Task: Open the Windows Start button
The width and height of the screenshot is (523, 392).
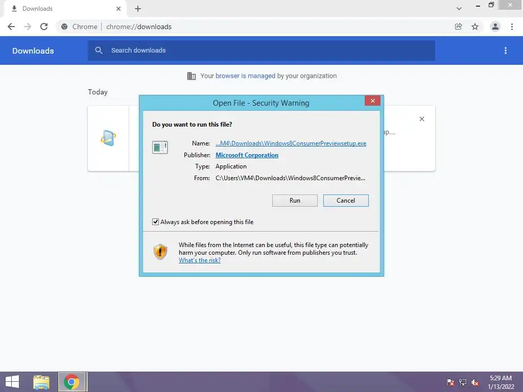Action: point(12,382)
